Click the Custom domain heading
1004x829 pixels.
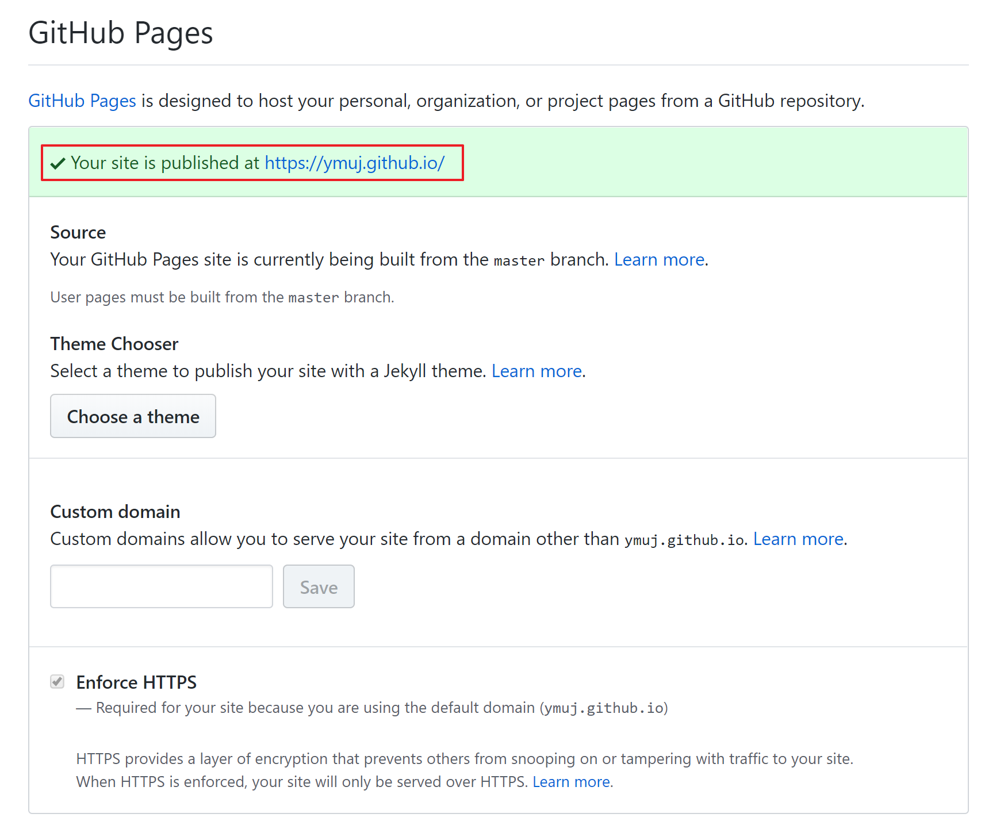point(116,512)
